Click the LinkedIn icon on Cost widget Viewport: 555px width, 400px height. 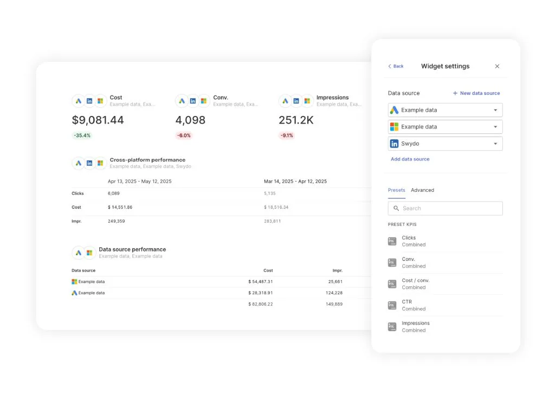pyautogui.click(x=89, y=101)
